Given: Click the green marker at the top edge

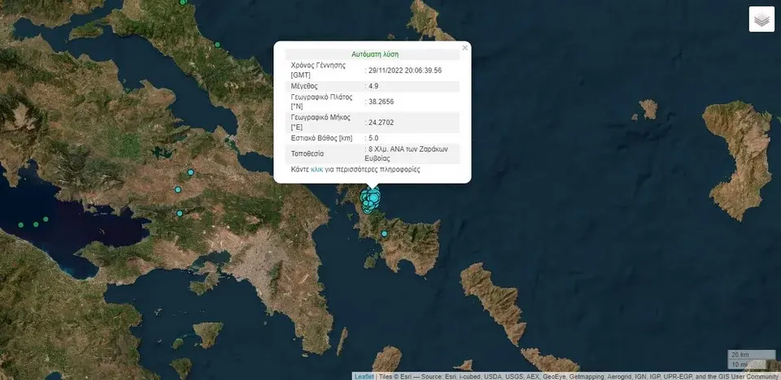Looking at the screenshot, I should coord(184,2).
